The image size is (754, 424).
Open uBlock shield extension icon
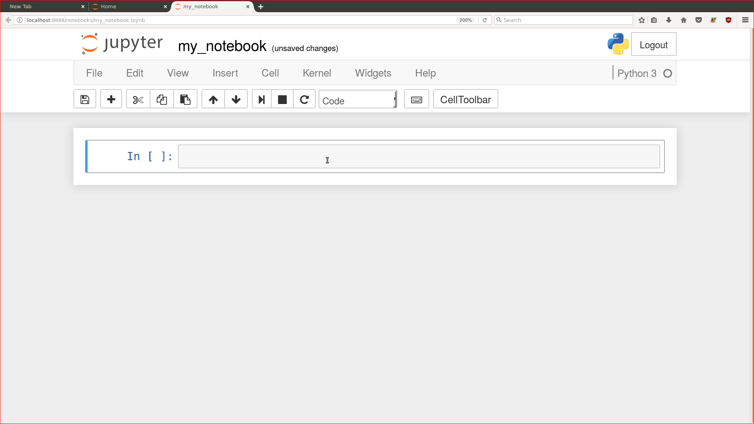point(728,20)
